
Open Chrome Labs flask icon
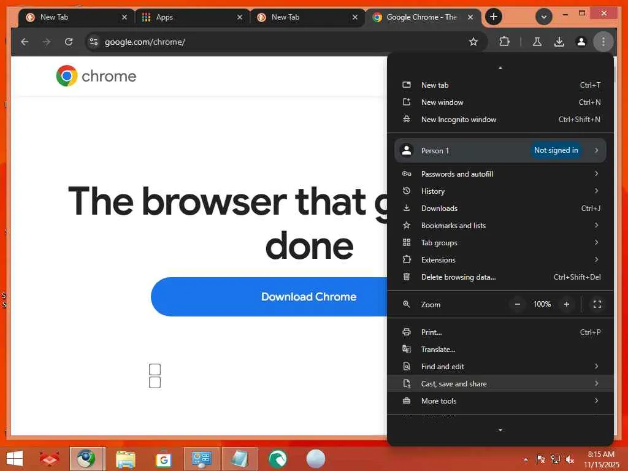pos(537,42)
